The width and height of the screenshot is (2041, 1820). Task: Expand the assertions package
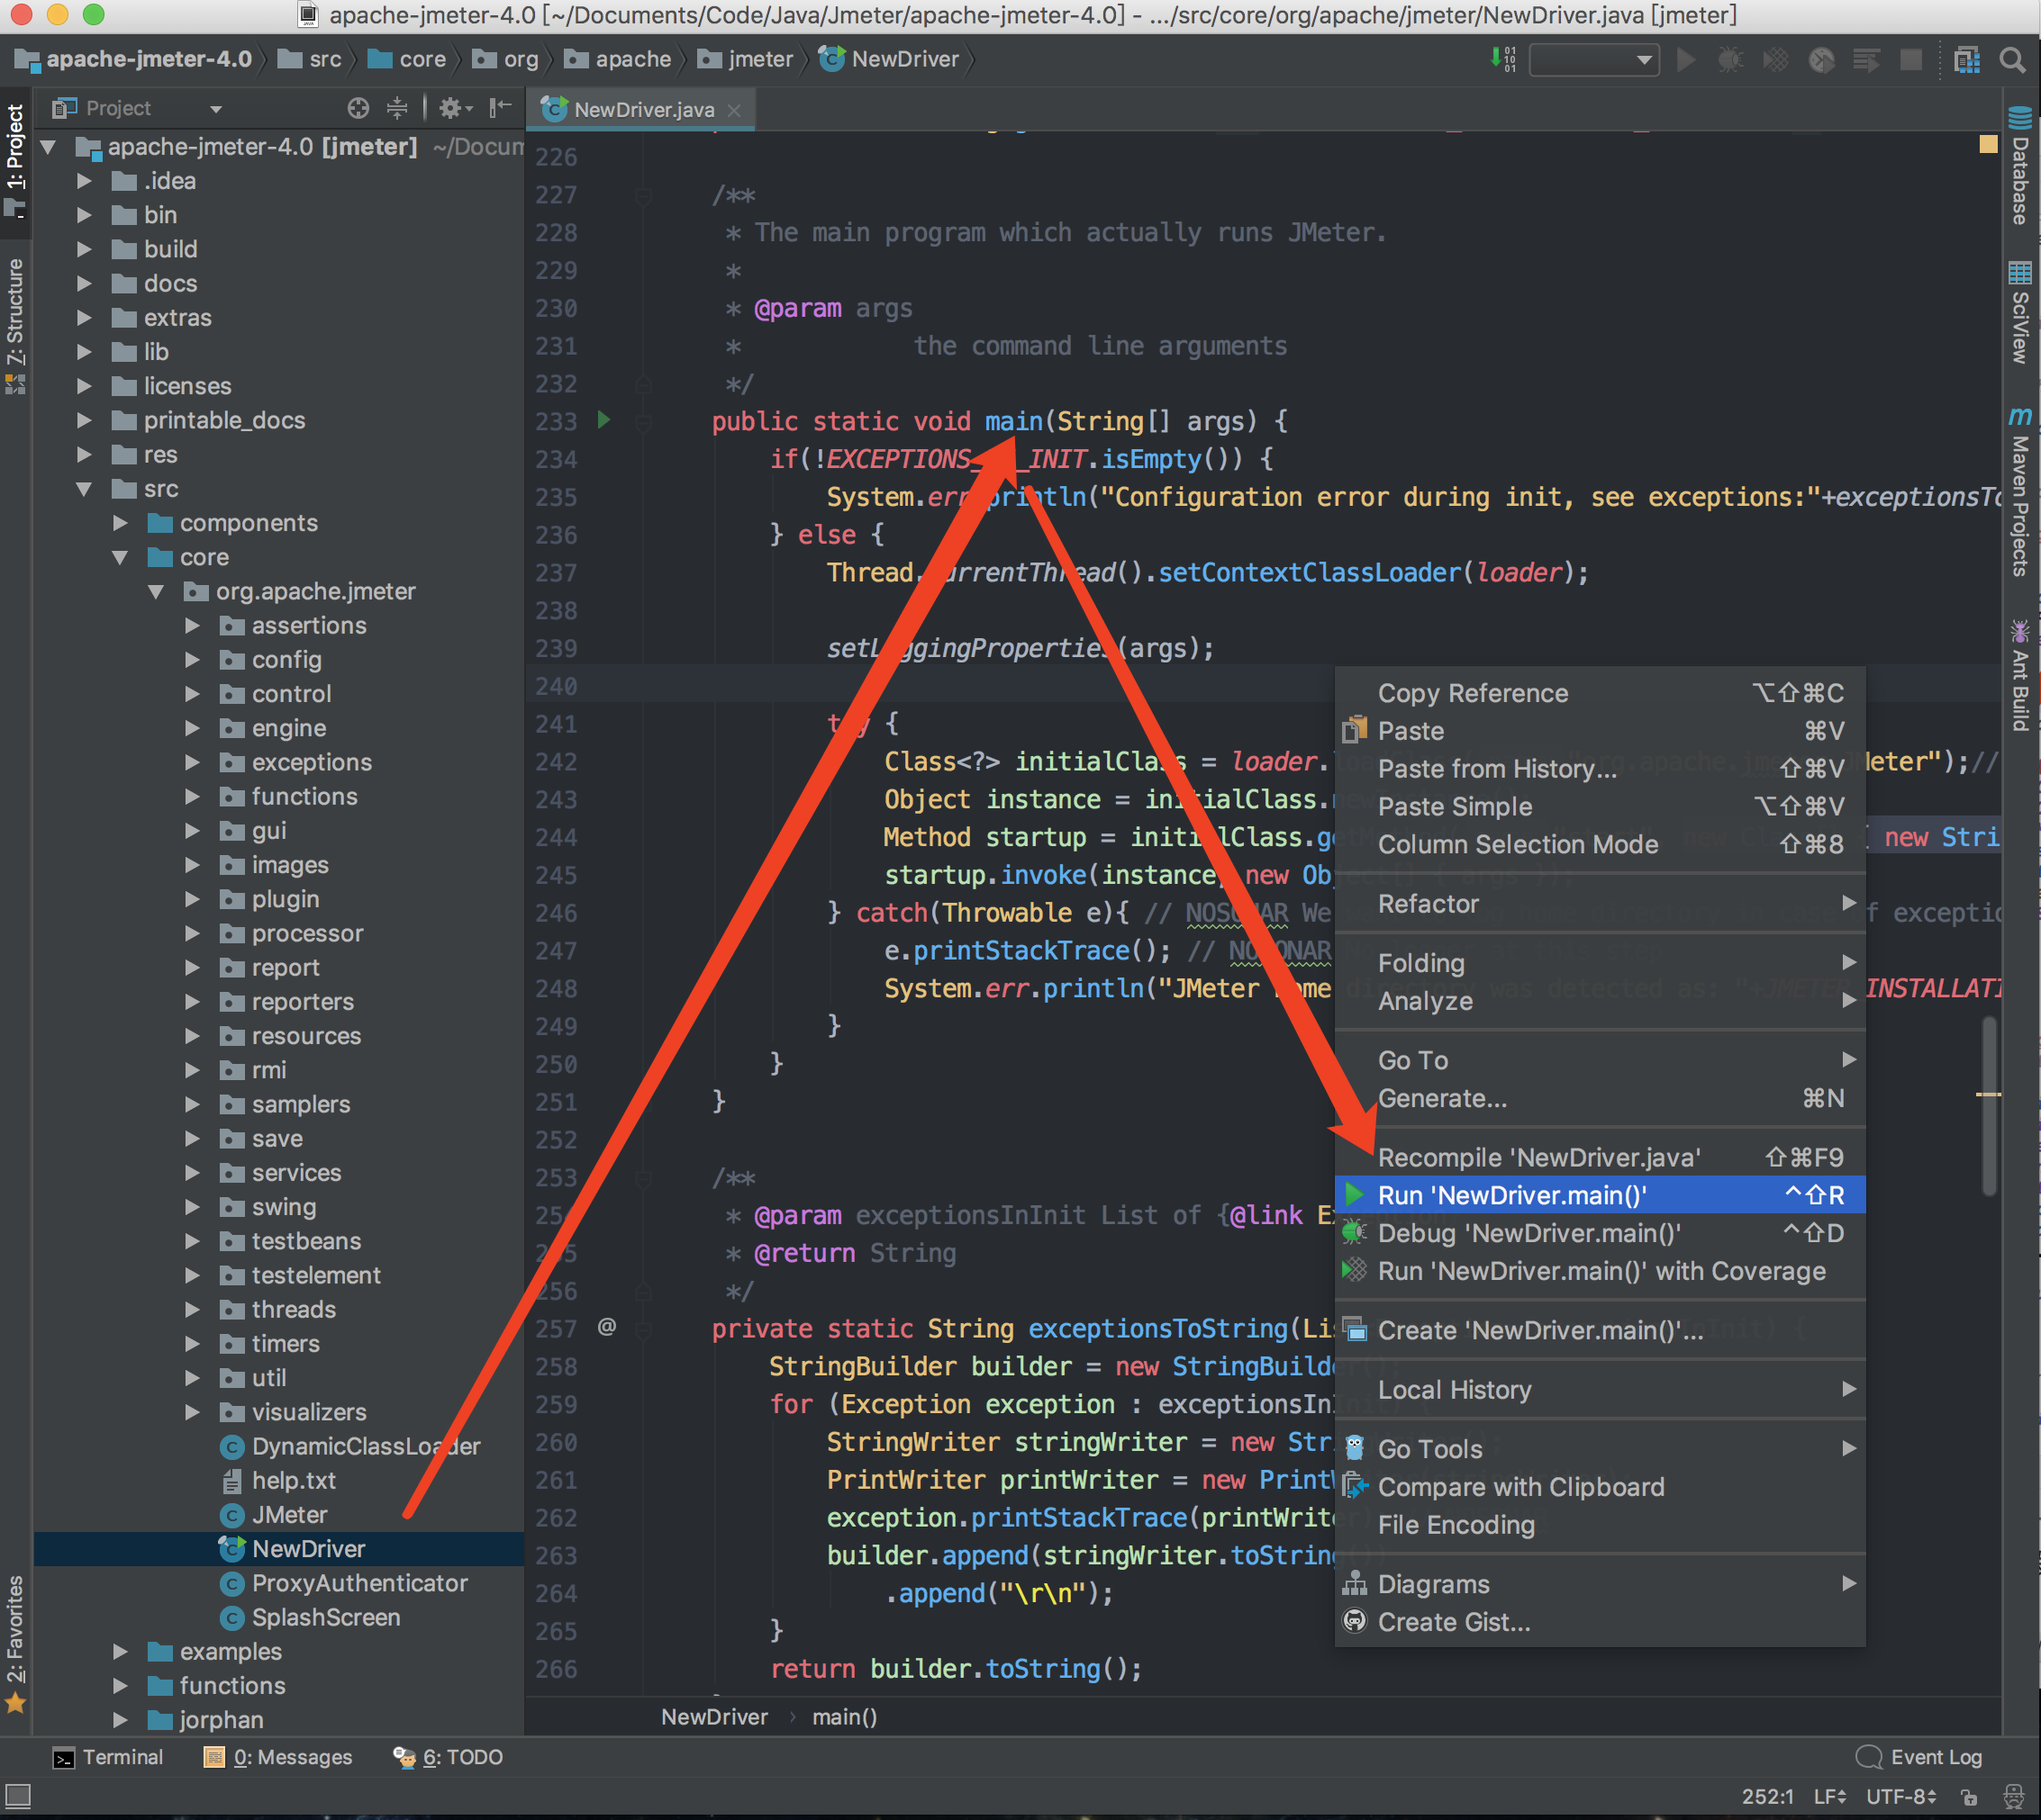[192, 626]
